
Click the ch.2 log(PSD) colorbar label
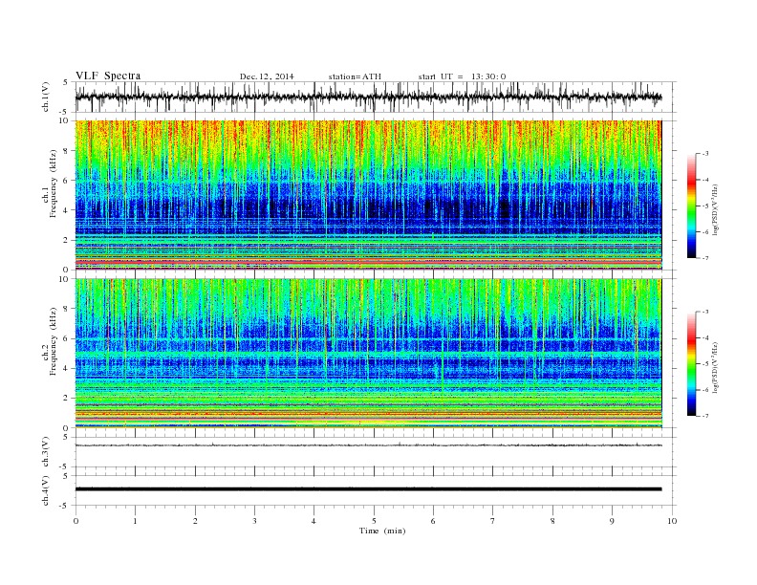click(716, 367)
